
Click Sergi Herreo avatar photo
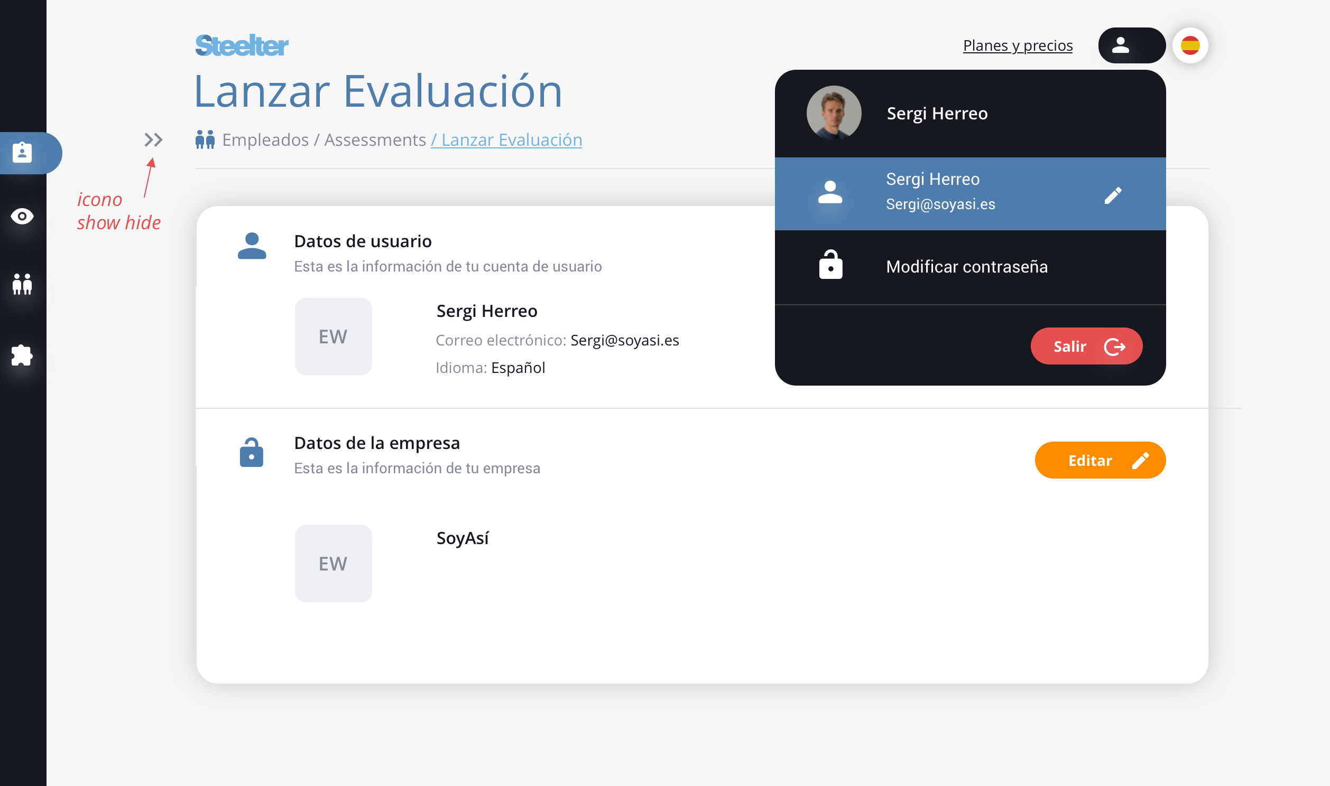click(x=834, y=114)
